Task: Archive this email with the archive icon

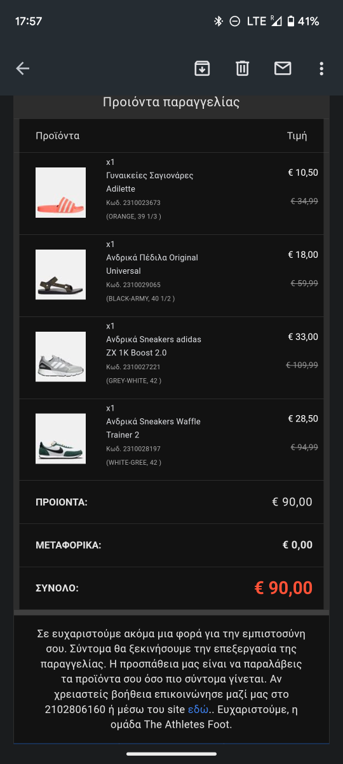Action: pos(202,68)
